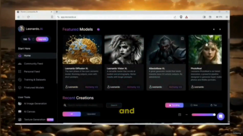Open AI Image Generation tool
243x136 pixels.
click(36, 104)
